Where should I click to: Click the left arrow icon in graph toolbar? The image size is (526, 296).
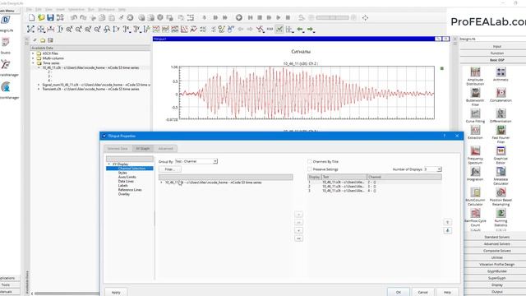[300, 30]
